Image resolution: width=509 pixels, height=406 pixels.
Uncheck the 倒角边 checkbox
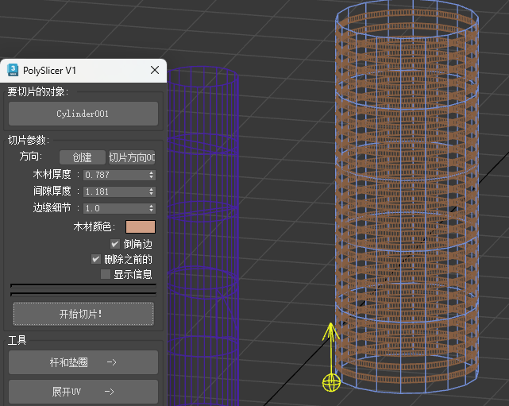[x=115, y=244]
